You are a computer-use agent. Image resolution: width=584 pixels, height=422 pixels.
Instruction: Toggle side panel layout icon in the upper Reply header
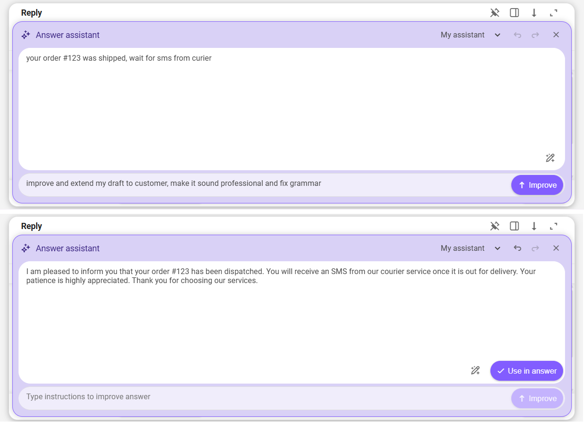(x=514, y=13)
